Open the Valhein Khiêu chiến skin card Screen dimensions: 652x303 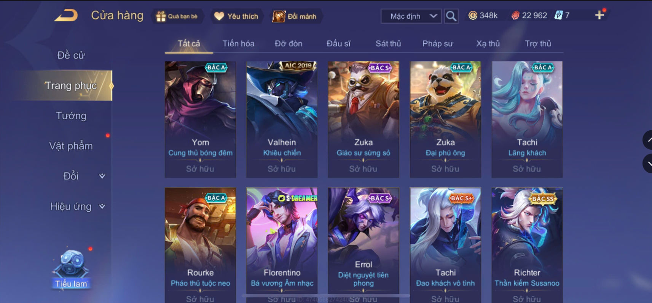point(282,119)
